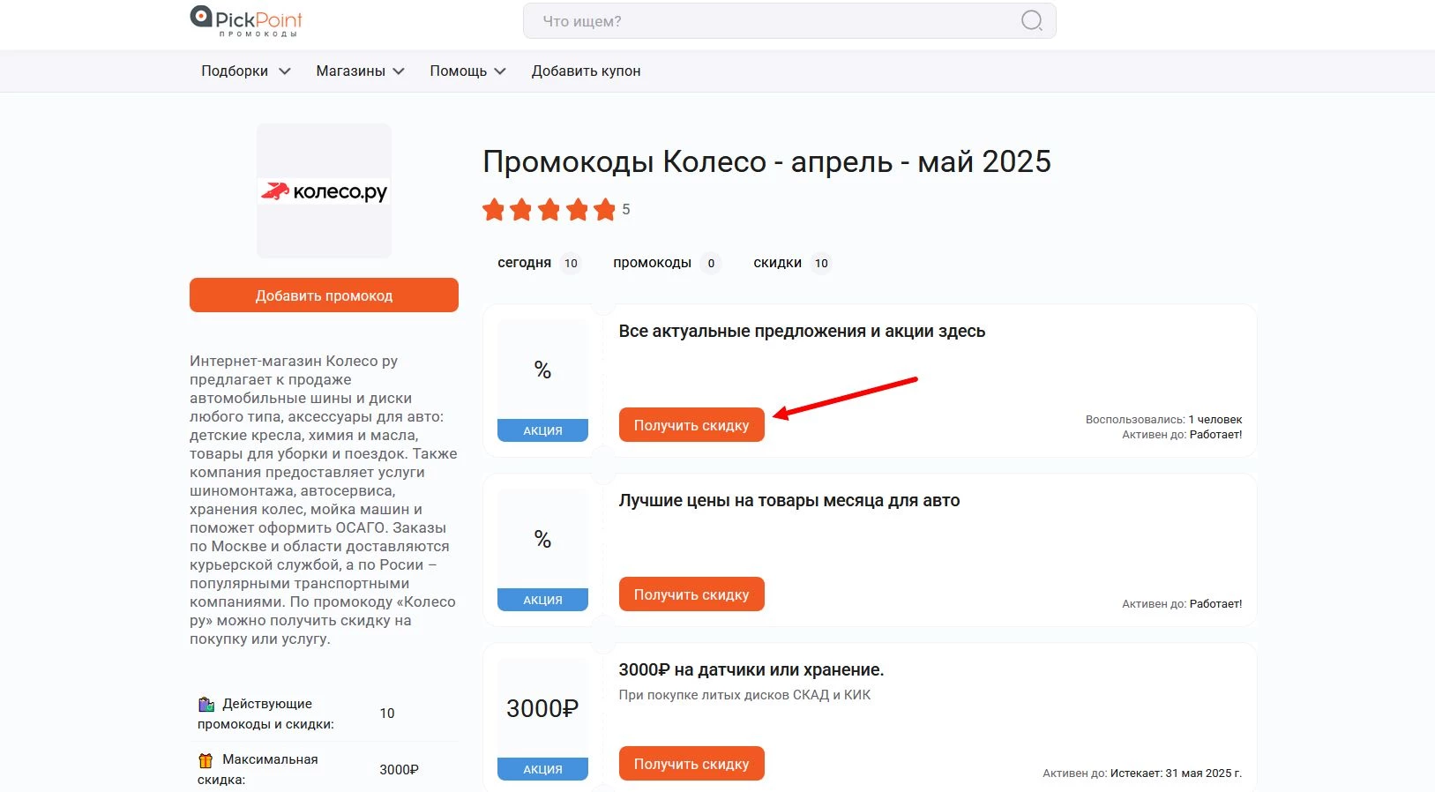Click "Истекает: 31 мая 2025 г." text
Image resolution: width=1435 pixels, height=792 pixels.
pos(1176,773)
